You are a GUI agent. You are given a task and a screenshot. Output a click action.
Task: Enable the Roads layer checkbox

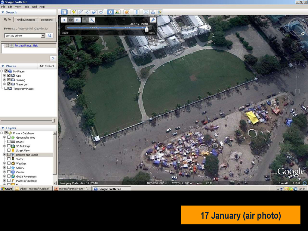(9, 142)
